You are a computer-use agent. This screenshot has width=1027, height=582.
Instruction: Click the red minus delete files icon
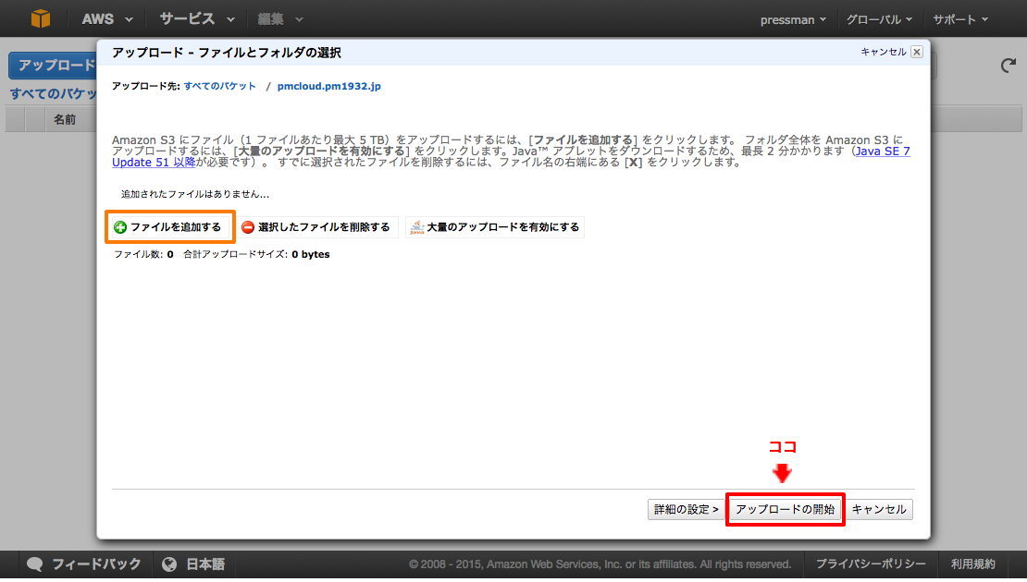point(248,226)
